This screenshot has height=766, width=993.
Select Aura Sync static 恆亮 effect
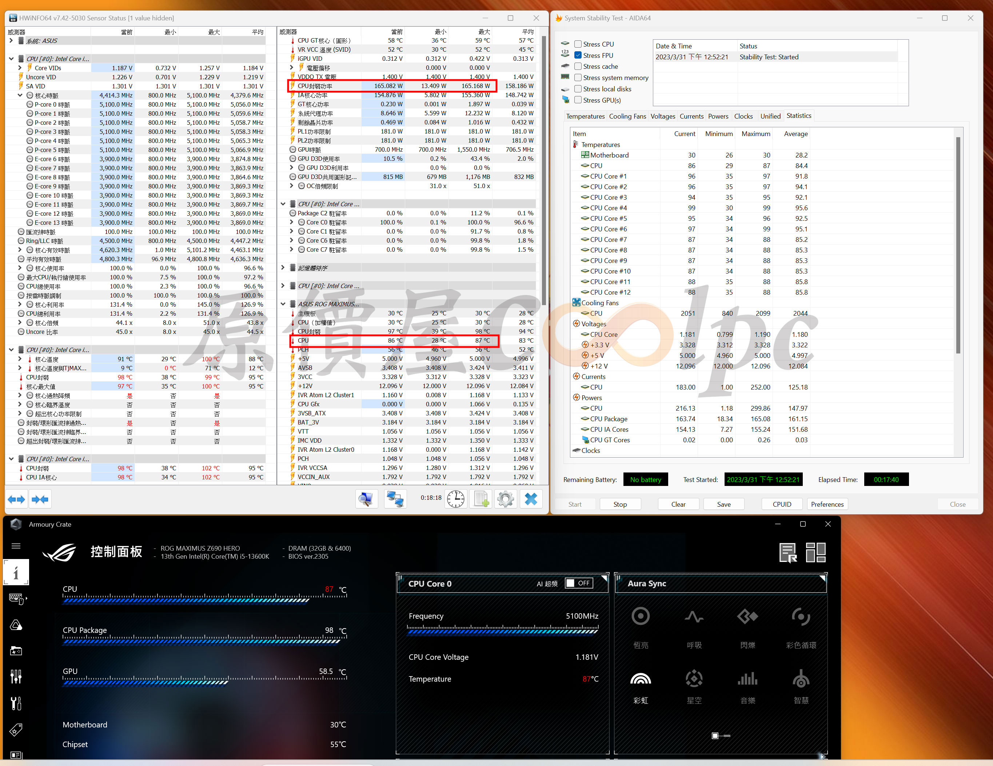tap(641, 628)
